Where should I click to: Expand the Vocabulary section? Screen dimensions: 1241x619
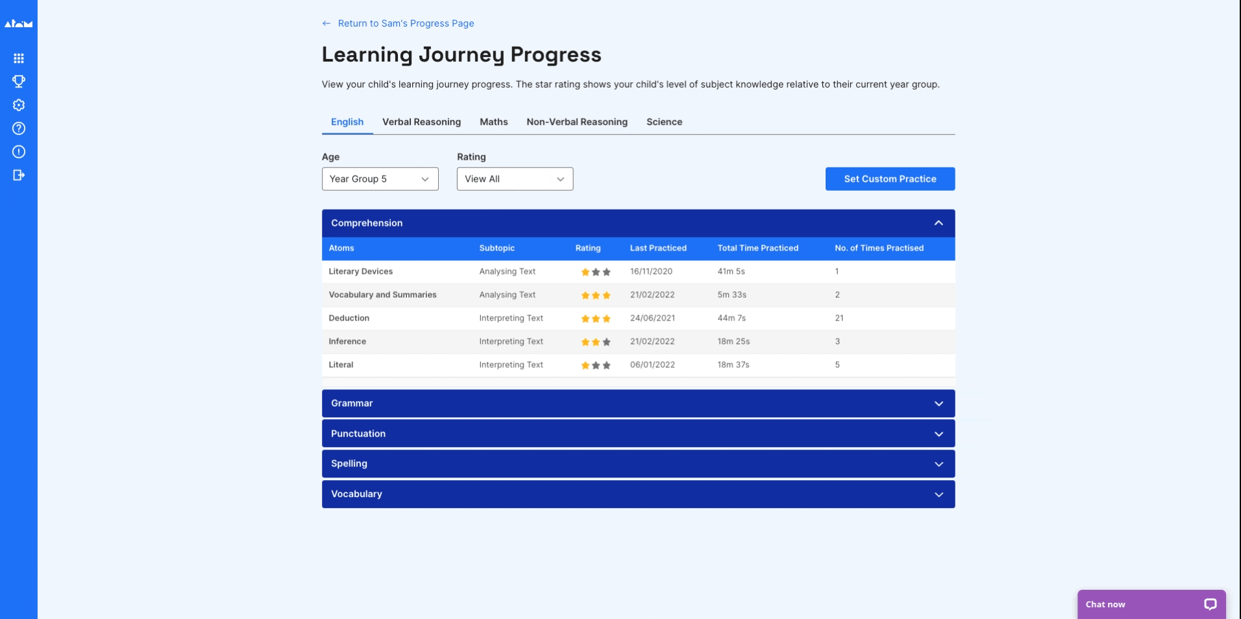tap(938, 494)
